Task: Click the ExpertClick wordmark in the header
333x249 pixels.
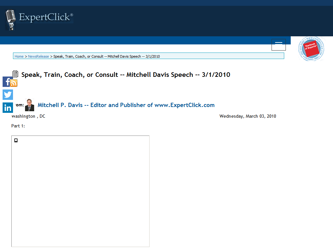Action: point(46,17)
